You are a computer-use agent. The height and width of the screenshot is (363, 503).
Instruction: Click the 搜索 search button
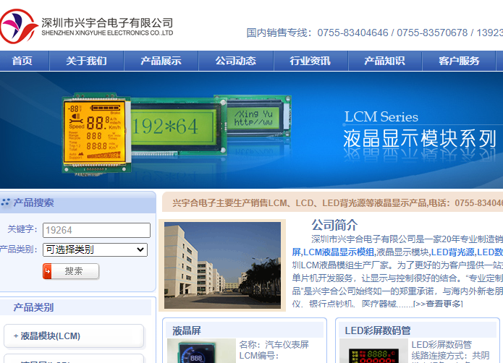coord(71,271)
